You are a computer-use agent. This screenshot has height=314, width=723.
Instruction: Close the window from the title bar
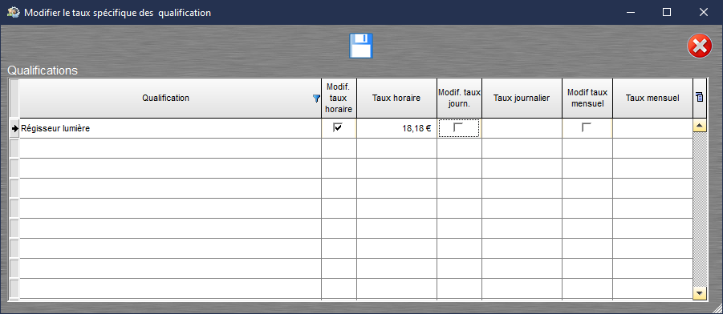(x=704, y=13)
